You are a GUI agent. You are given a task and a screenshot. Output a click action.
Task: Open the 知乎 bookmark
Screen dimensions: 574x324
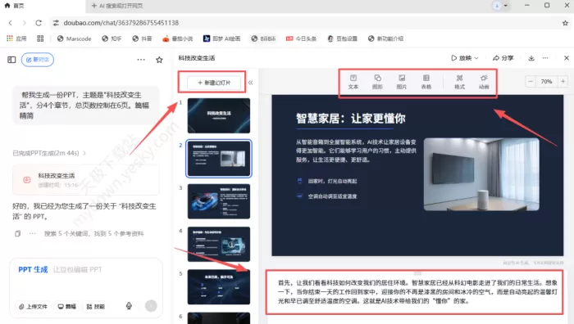tap(112, 38)
